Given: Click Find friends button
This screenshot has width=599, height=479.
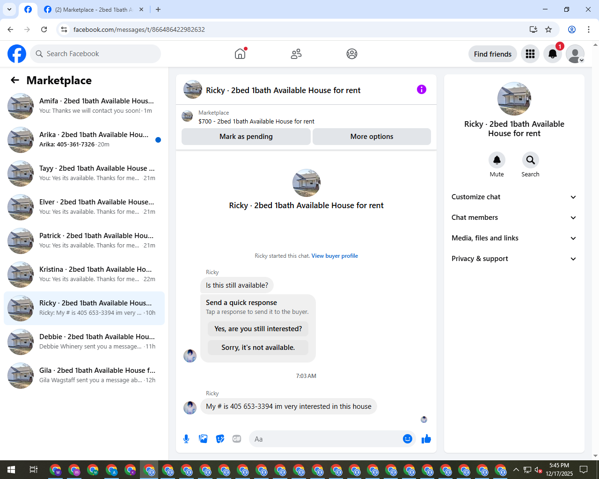Looking at the screenshot, I should tap(493, 54).
